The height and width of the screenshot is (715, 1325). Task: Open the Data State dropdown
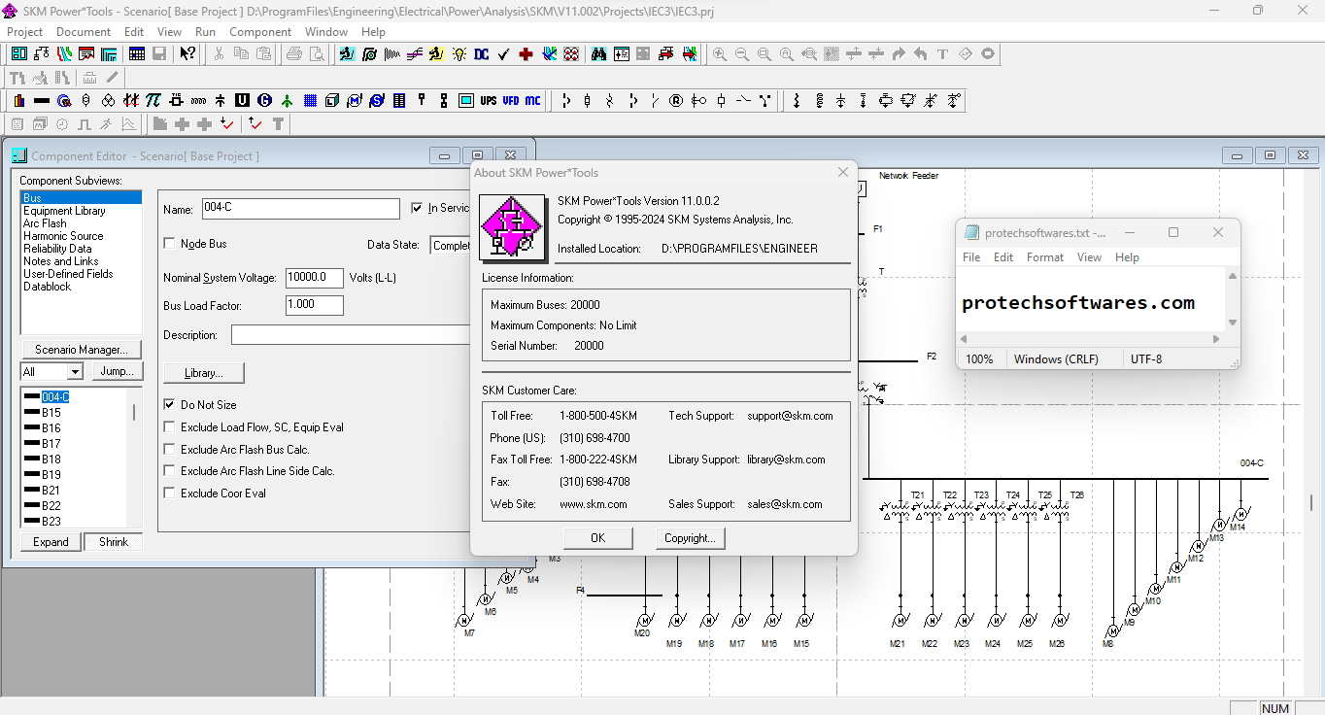[x=451, y=246]
